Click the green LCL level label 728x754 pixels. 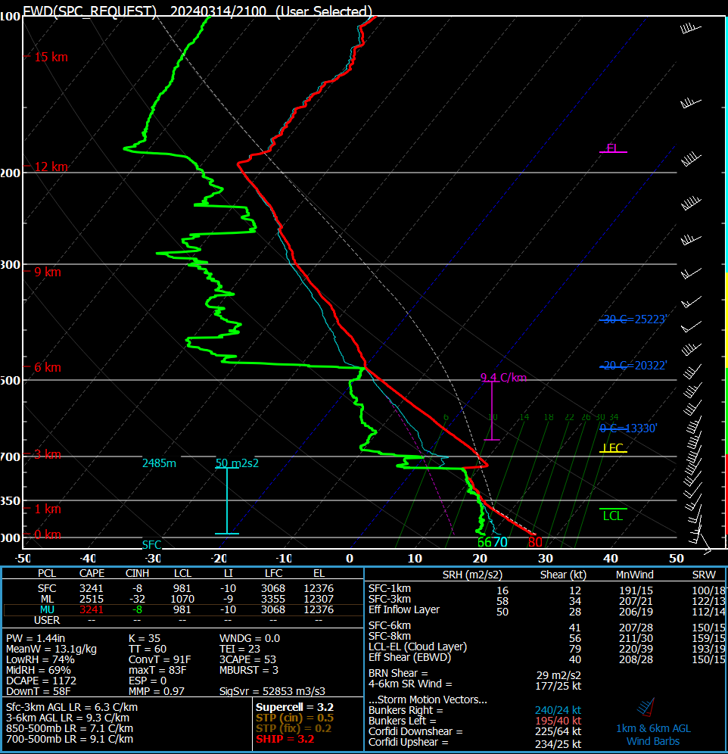(x=613, y=516)
